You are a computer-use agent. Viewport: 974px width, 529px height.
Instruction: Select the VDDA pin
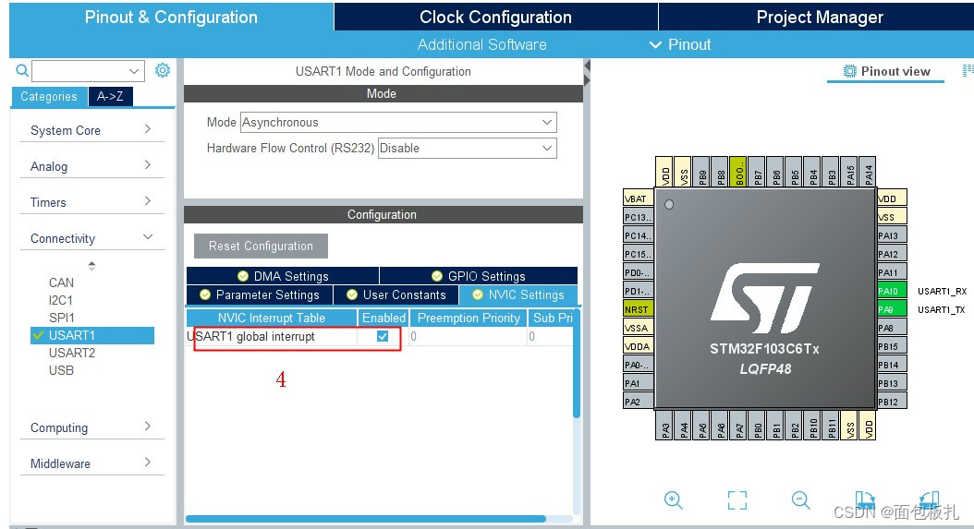(638, 346)
